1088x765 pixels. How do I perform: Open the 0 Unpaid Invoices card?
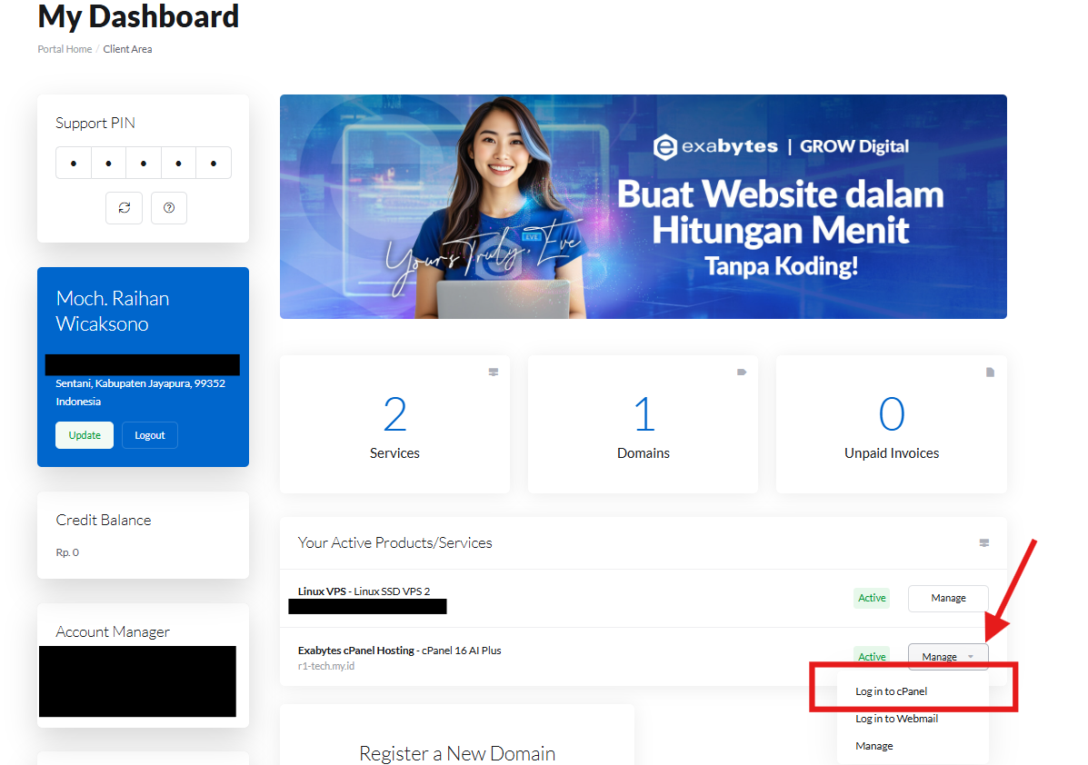click(892, 424)
